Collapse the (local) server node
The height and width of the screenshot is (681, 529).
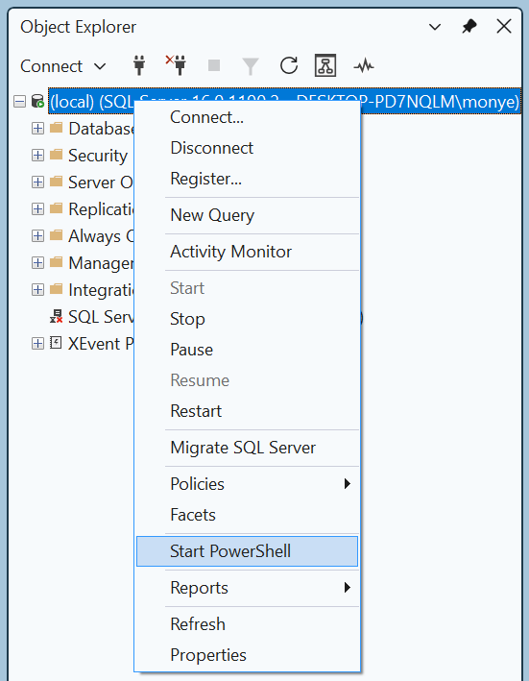click(x=19, y=102)
